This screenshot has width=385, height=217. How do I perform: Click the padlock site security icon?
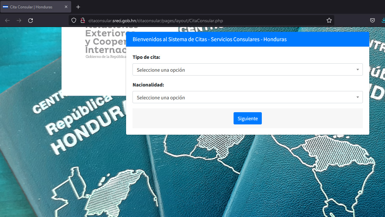pos(83,20)
